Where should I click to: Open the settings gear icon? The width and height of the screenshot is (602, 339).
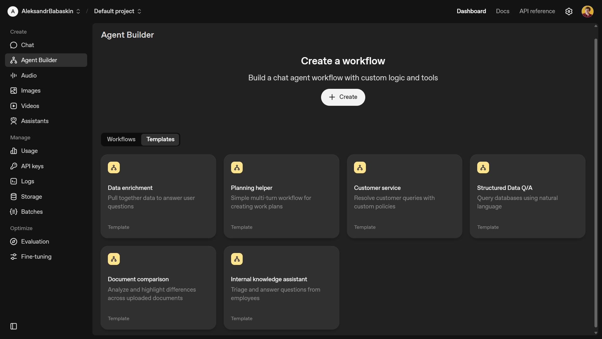(x=569, y=11)
